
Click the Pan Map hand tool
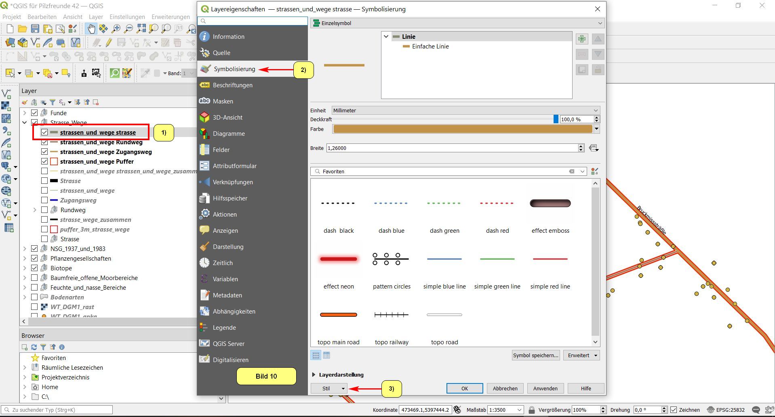pos(91,29)
